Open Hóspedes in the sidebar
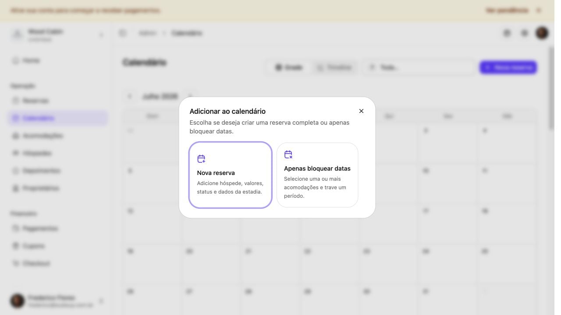Screen dimensions: 561x315 (x=58, y=153)
